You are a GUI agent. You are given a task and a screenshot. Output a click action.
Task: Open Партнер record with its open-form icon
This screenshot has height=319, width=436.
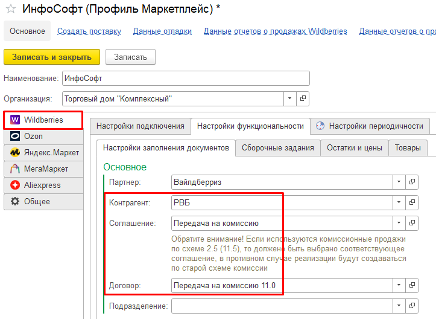coord(412,182)
